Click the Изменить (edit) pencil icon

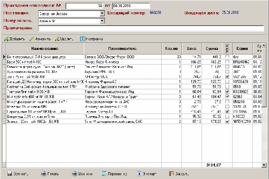(31, 39)
